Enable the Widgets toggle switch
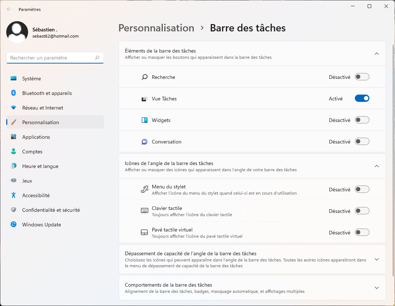 pyautogui.click(x=362, y=120)
